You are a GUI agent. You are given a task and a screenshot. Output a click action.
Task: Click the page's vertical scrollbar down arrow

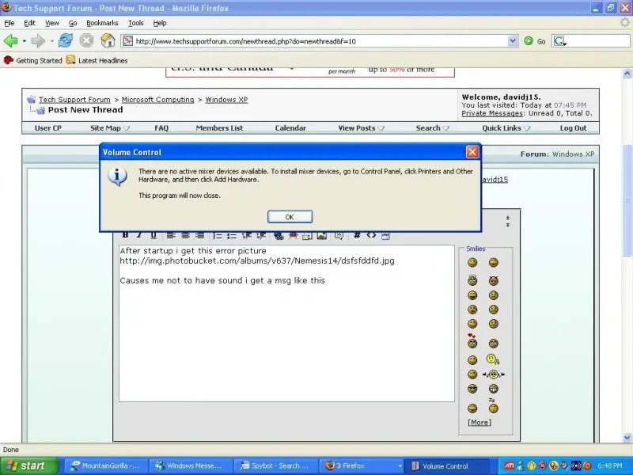coord(627,438)
